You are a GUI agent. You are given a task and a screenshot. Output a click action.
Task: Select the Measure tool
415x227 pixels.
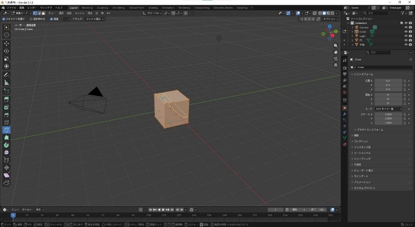point(6,83)
